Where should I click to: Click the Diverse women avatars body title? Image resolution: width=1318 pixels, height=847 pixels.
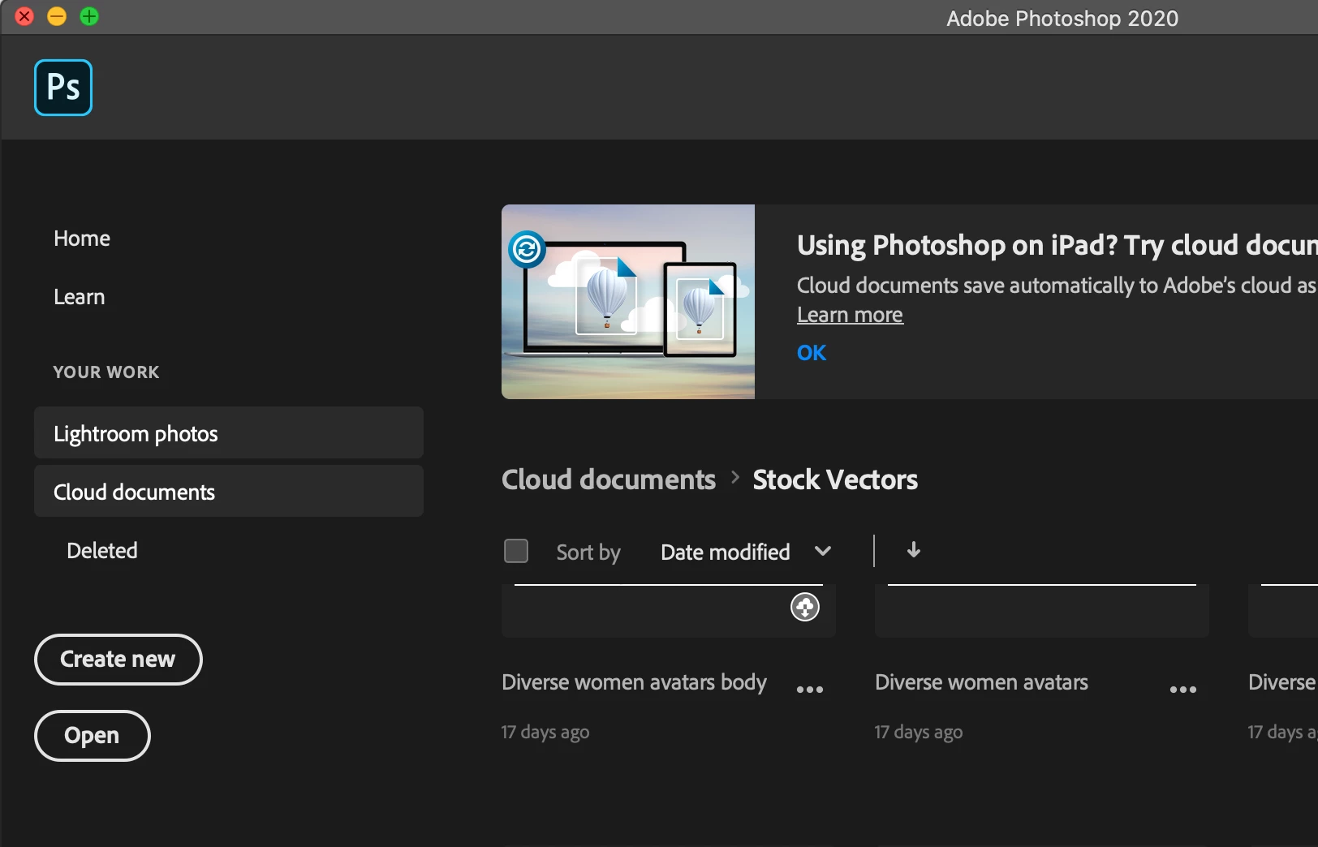pyautogui.click(x=634, y=682)
